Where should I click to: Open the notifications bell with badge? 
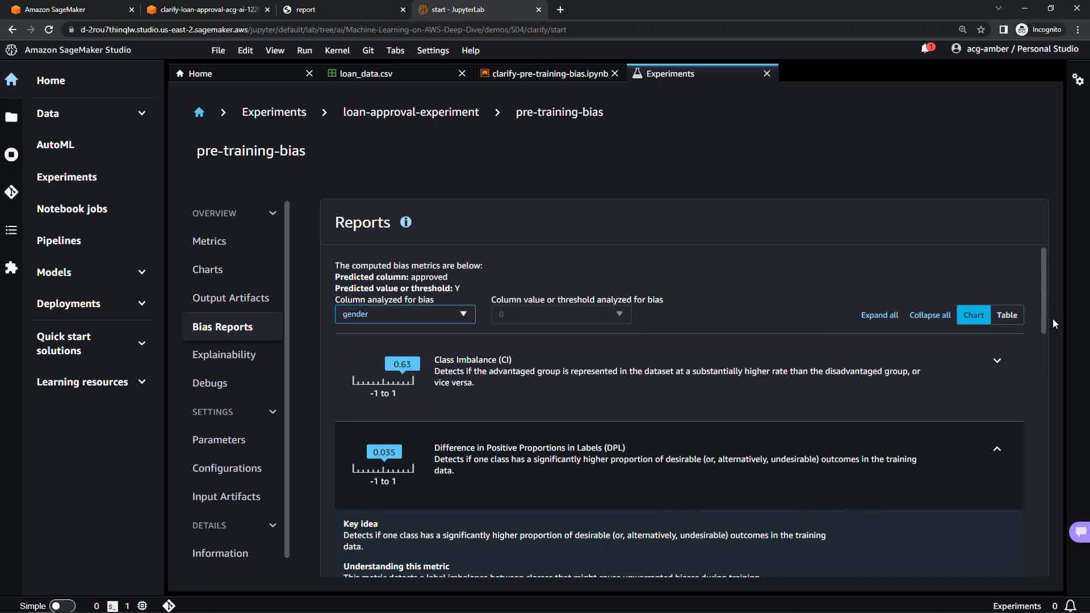927,49
